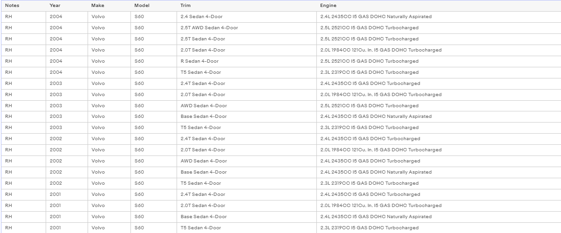Click the Trim column header

point(247,6)
